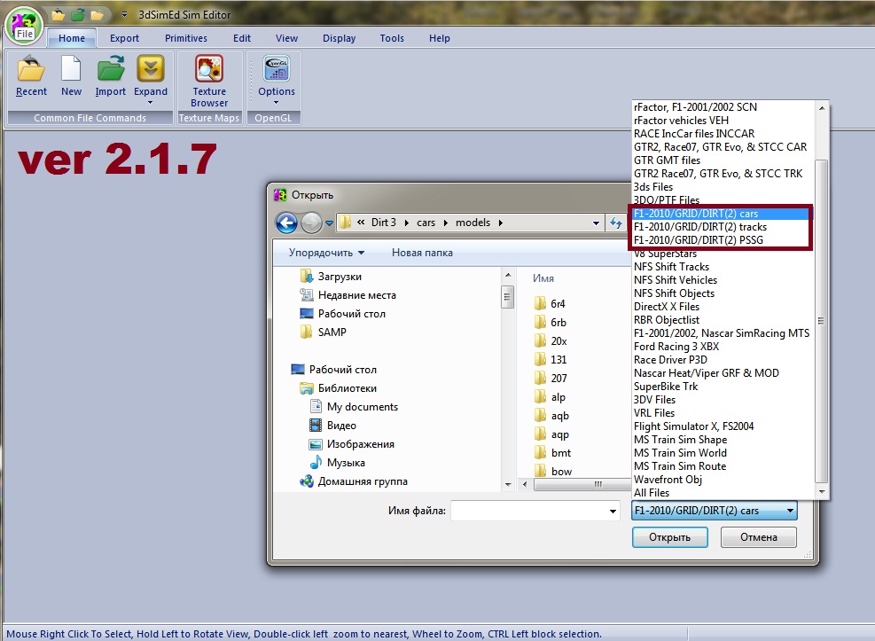875x641 pixels.
Task: Go forward in the Open dialog
Action: tap(311, 223)
